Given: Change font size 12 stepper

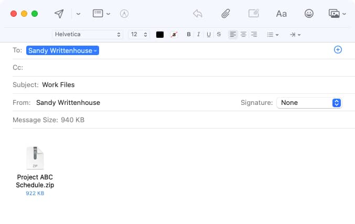Looking at the screenshot, I should click(138, 35).
